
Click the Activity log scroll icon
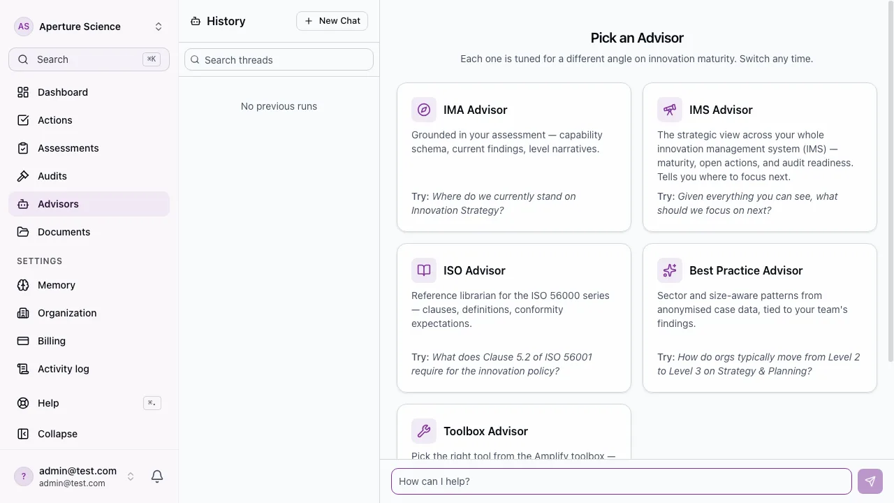pyautogui.click(x=23, y=369)
